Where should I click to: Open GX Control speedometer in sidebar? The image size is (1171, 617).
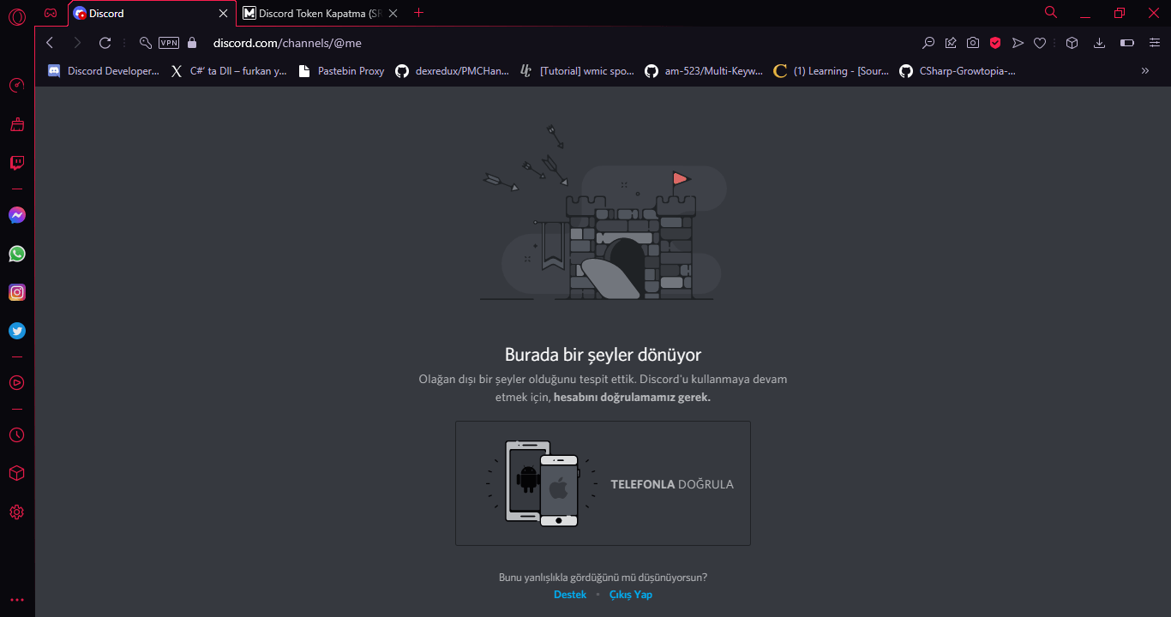pyautogui.click(x=16, y=86)
